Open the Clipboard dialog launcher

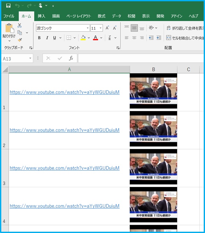31,48
